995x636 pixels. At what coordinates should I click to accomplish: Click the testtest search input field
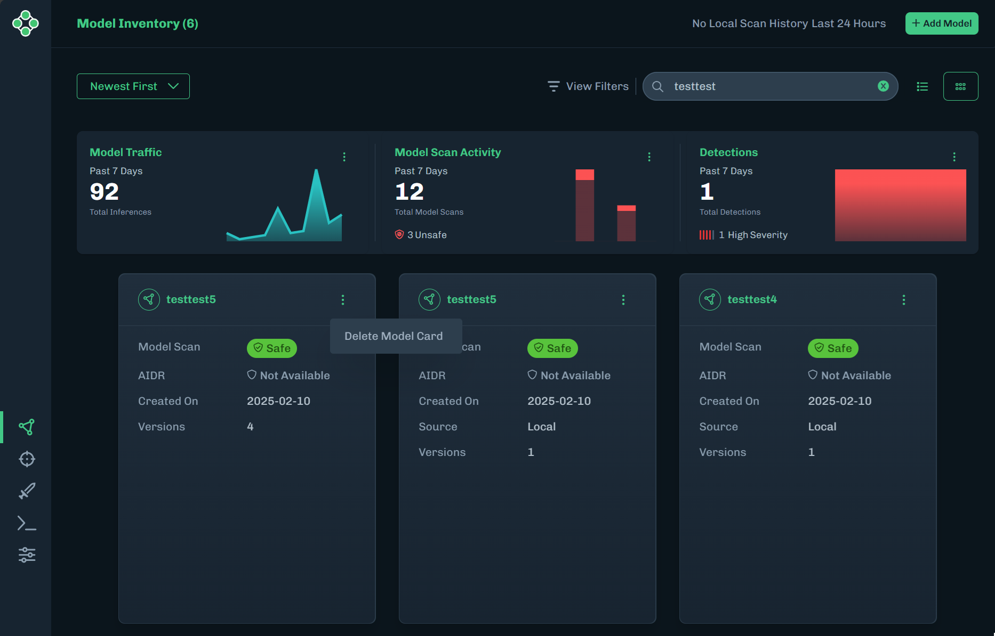pyautogui.click(x=768, y=86)
